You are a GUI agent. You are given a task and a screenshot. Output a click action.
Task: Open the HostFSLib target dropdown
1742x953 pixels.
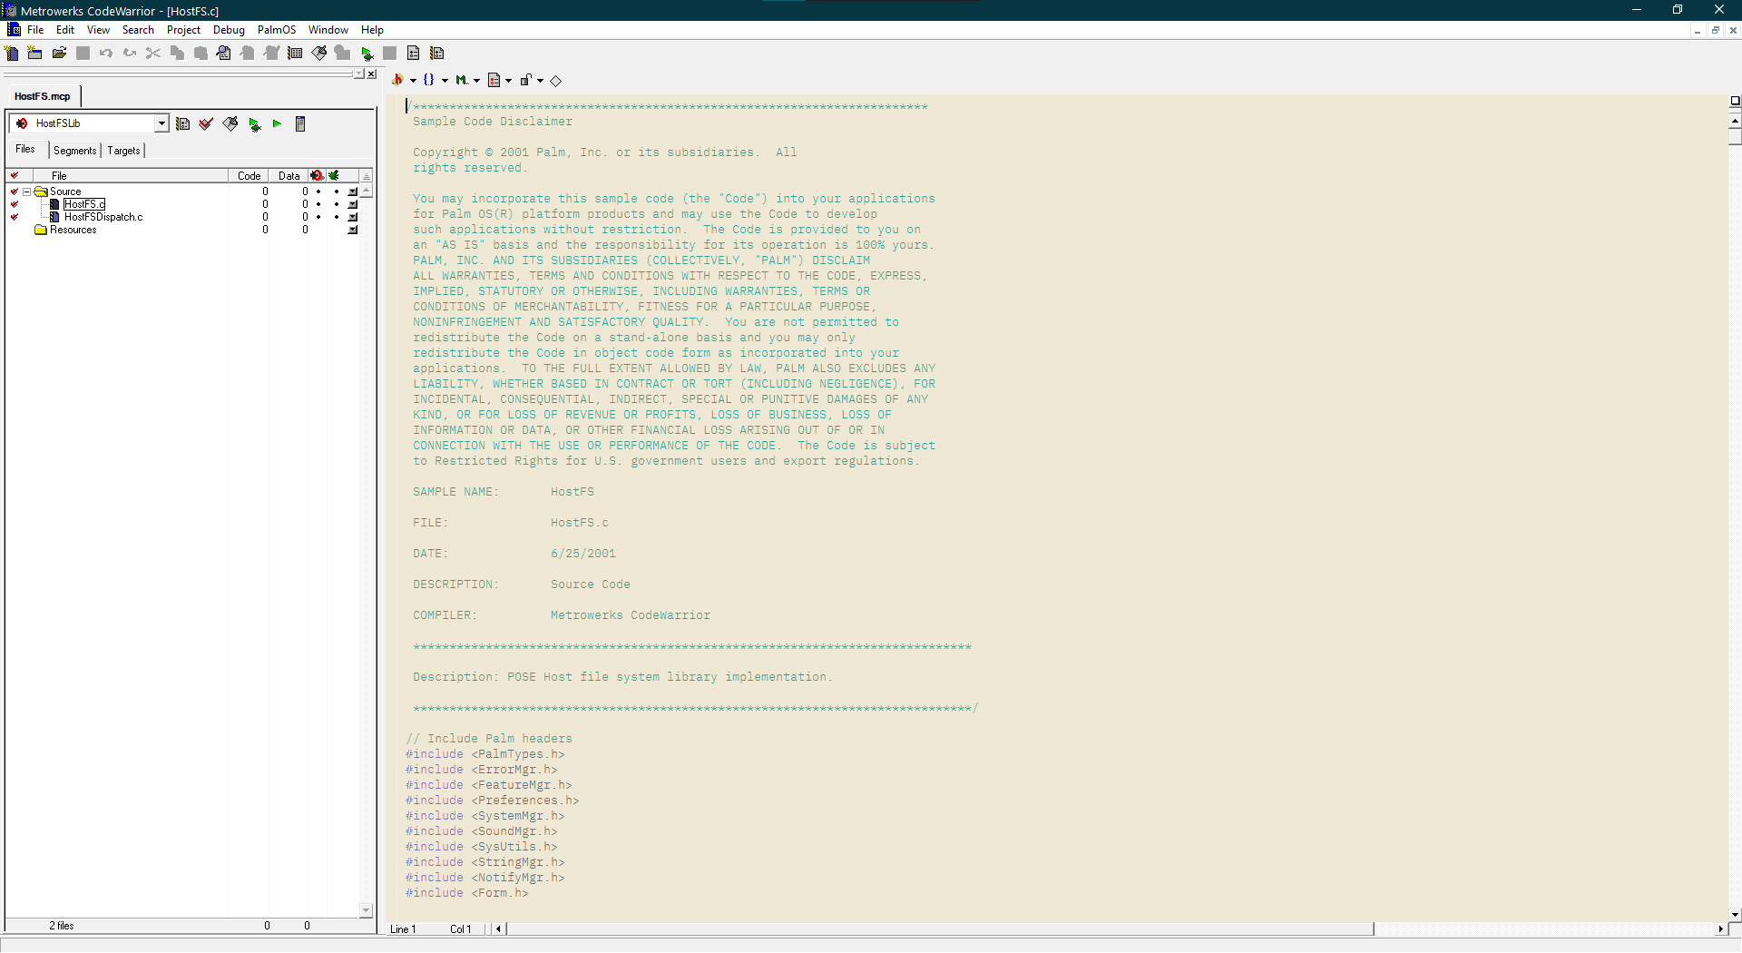click(x=161, y=123)
